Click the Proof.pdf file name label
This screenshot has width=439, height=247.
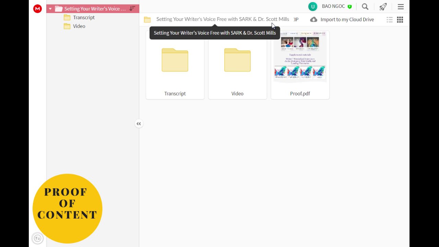[x=300, y=94]
